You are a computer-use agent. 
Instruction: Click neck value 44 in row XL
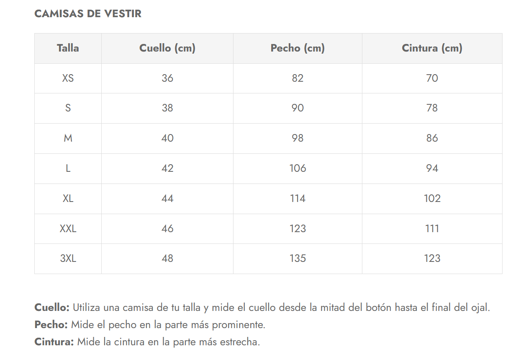tap(167, 199)
